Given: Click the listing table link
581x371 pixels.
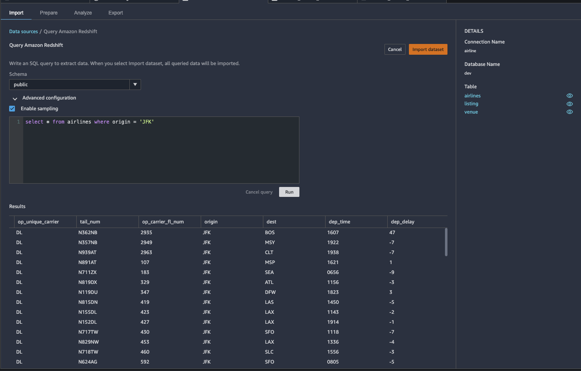Looking at the screenshot, I should pos(471,104).
